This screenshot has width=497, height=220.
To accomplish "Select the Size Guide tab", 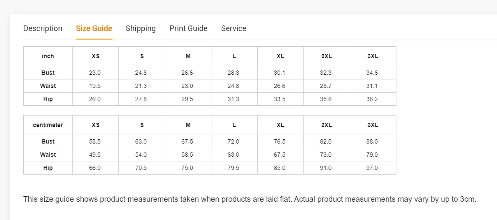I will pyautogui.click(x=94, y=28).
